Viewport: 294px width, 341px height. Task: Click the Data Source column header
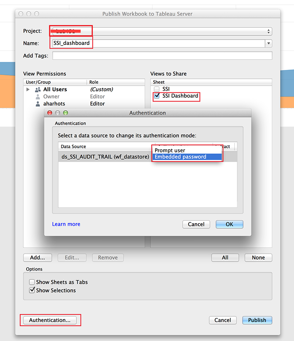[105, 147]
